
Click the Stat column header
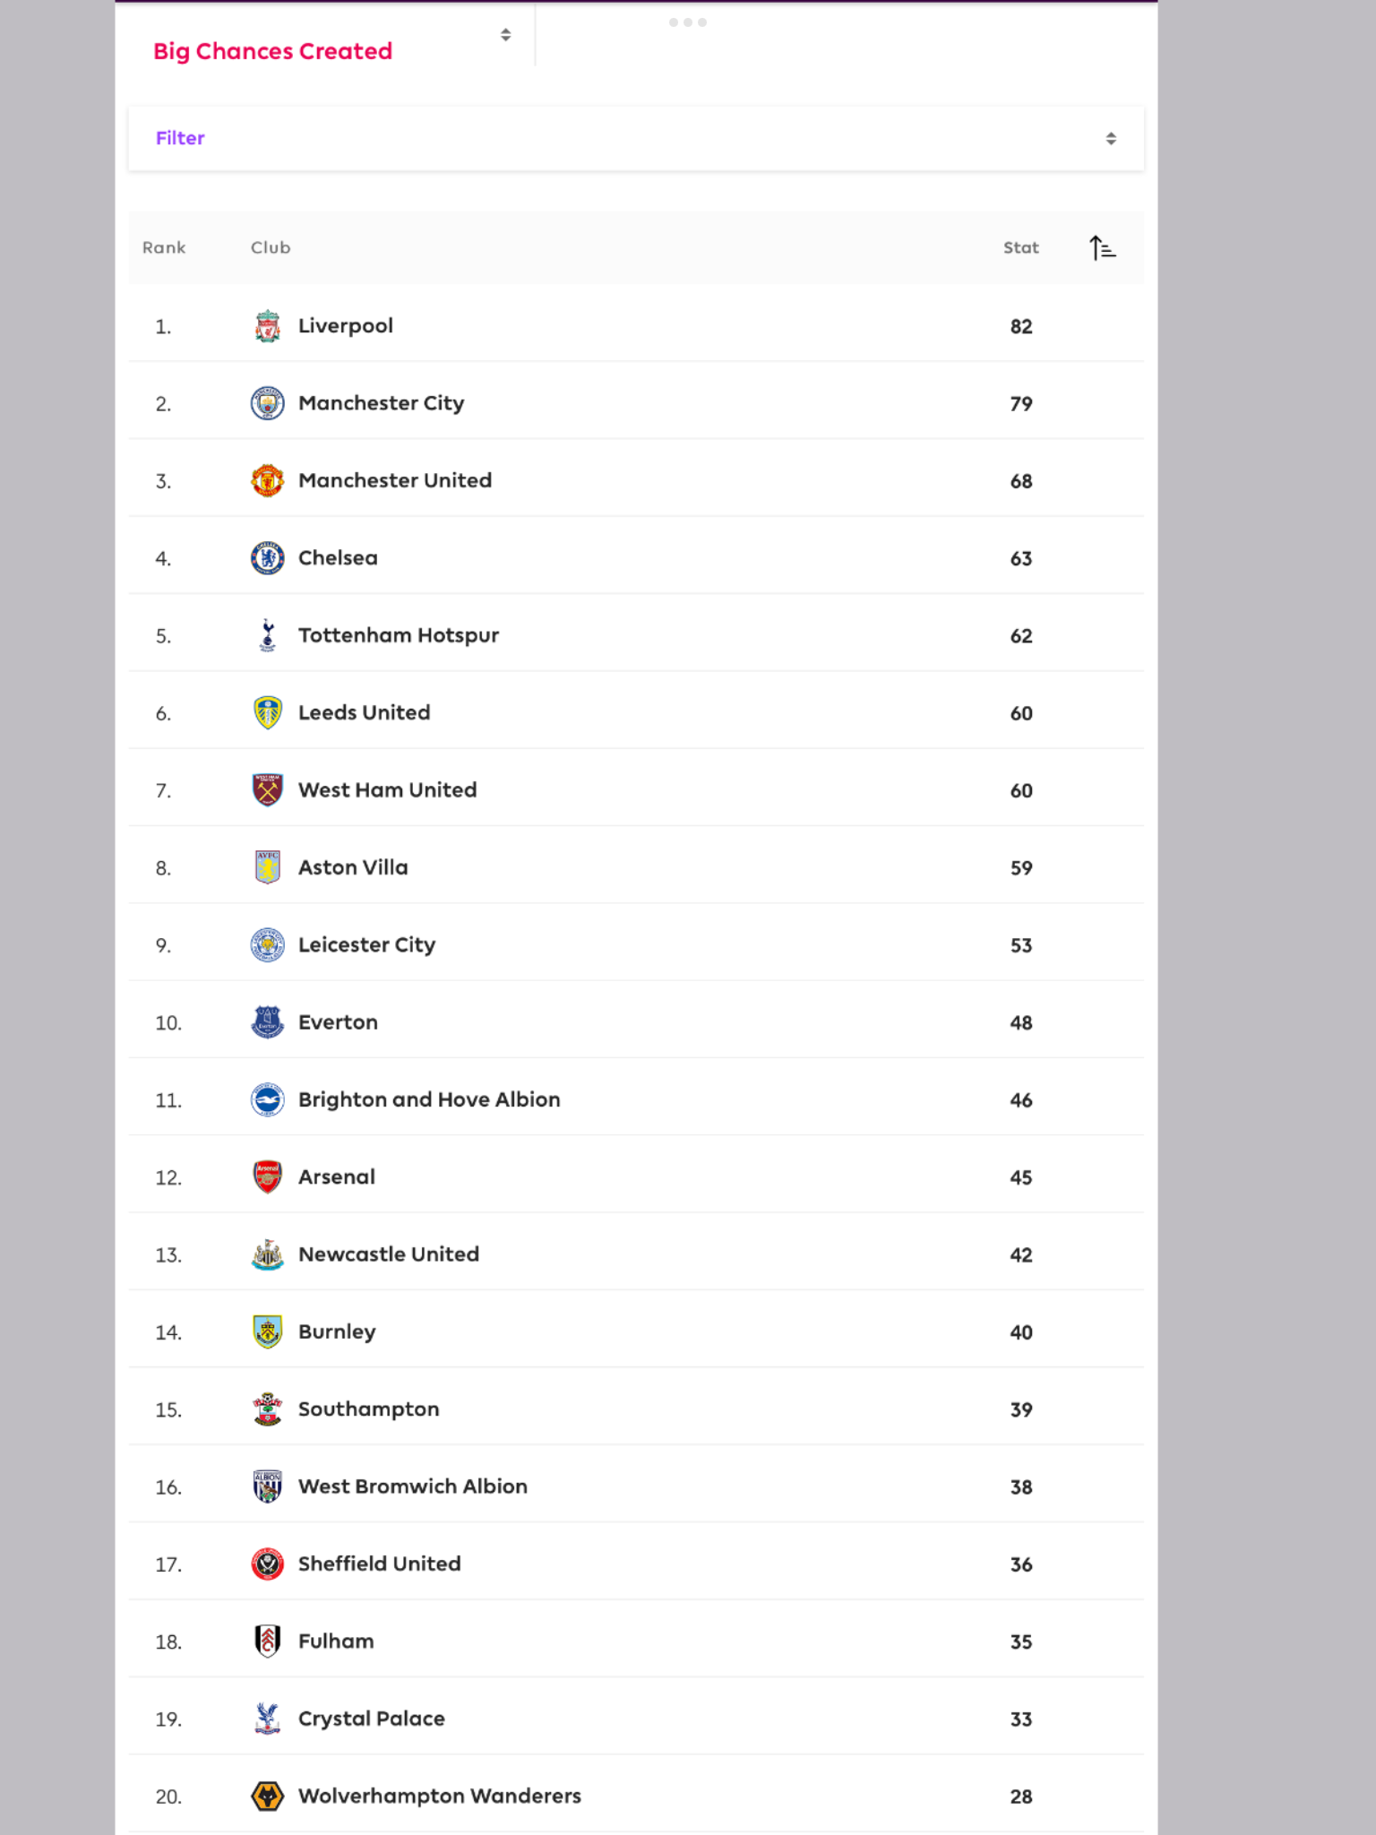(x=1021, y=248)
